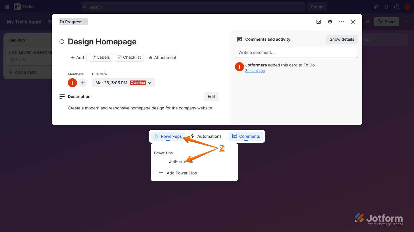Image resolution: width=414 pixels, height=232 pixels.
Task: Open the help question mark icon
Action: tap(397, 7)
